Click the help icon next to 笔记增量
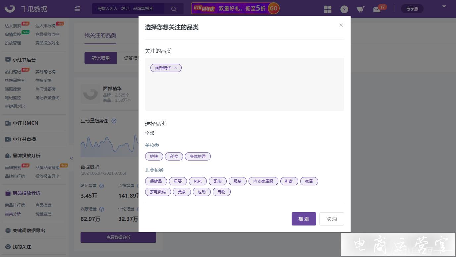 (x=102, y=186)
